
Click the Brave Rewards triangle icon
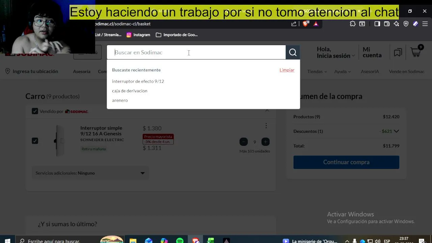(x=316, y=24)
